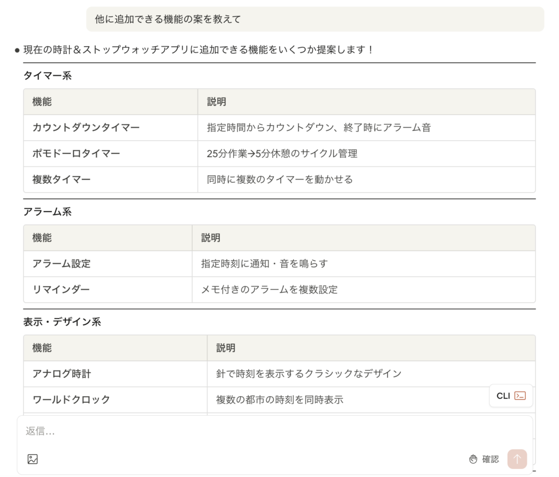Viewport: 559px width, 477px height.
Task: Click the アラーム設定 row label
Action: pos(62,264)
